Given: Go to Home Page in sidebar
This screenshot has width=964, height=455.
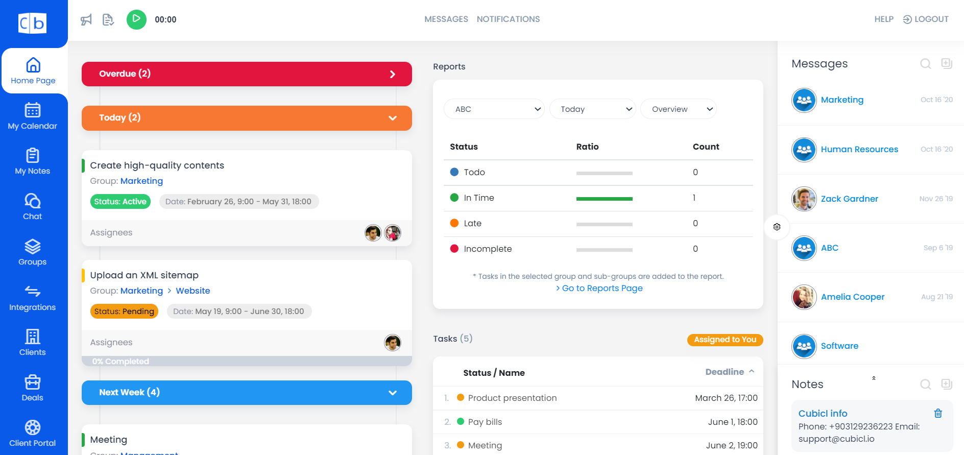Looking at the screenshot, I should click(33, 71).
